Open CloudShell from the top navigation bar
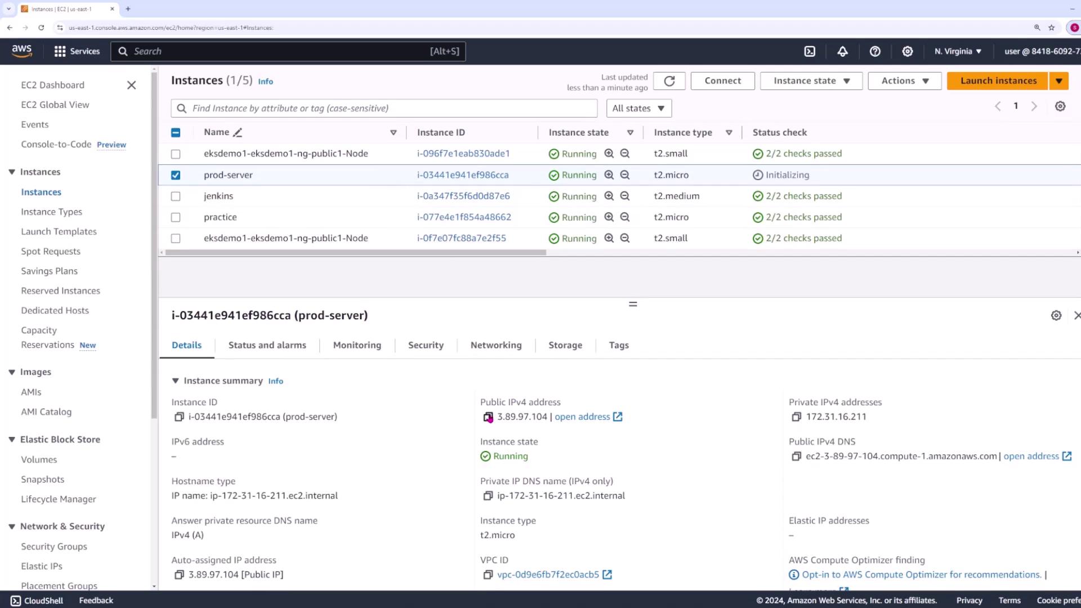This screenshot has width=1081, height=608. pyautogui.click(x=809, y=51)
